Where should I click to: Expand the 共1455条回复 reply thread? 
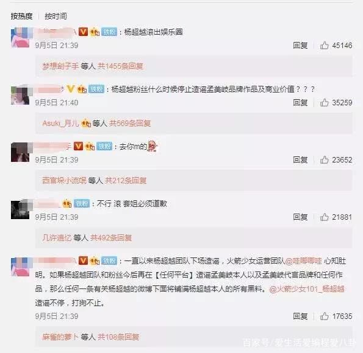[120, 66]
